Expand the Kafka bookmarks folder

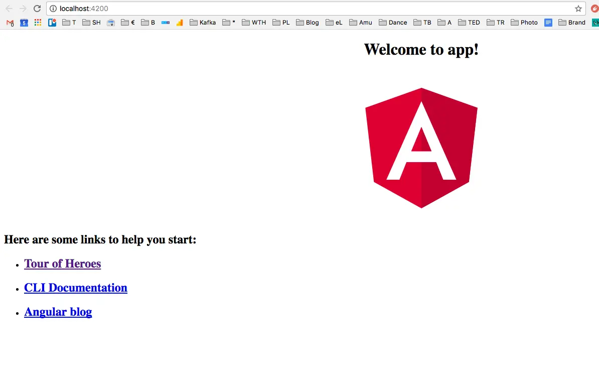(x=203, y=23)
